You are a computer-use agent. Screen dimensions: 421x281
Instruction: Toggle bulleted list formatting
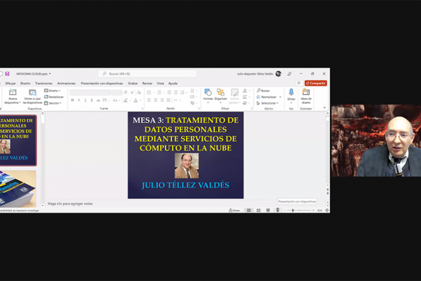pyautogui.click(x=149, y=93)
